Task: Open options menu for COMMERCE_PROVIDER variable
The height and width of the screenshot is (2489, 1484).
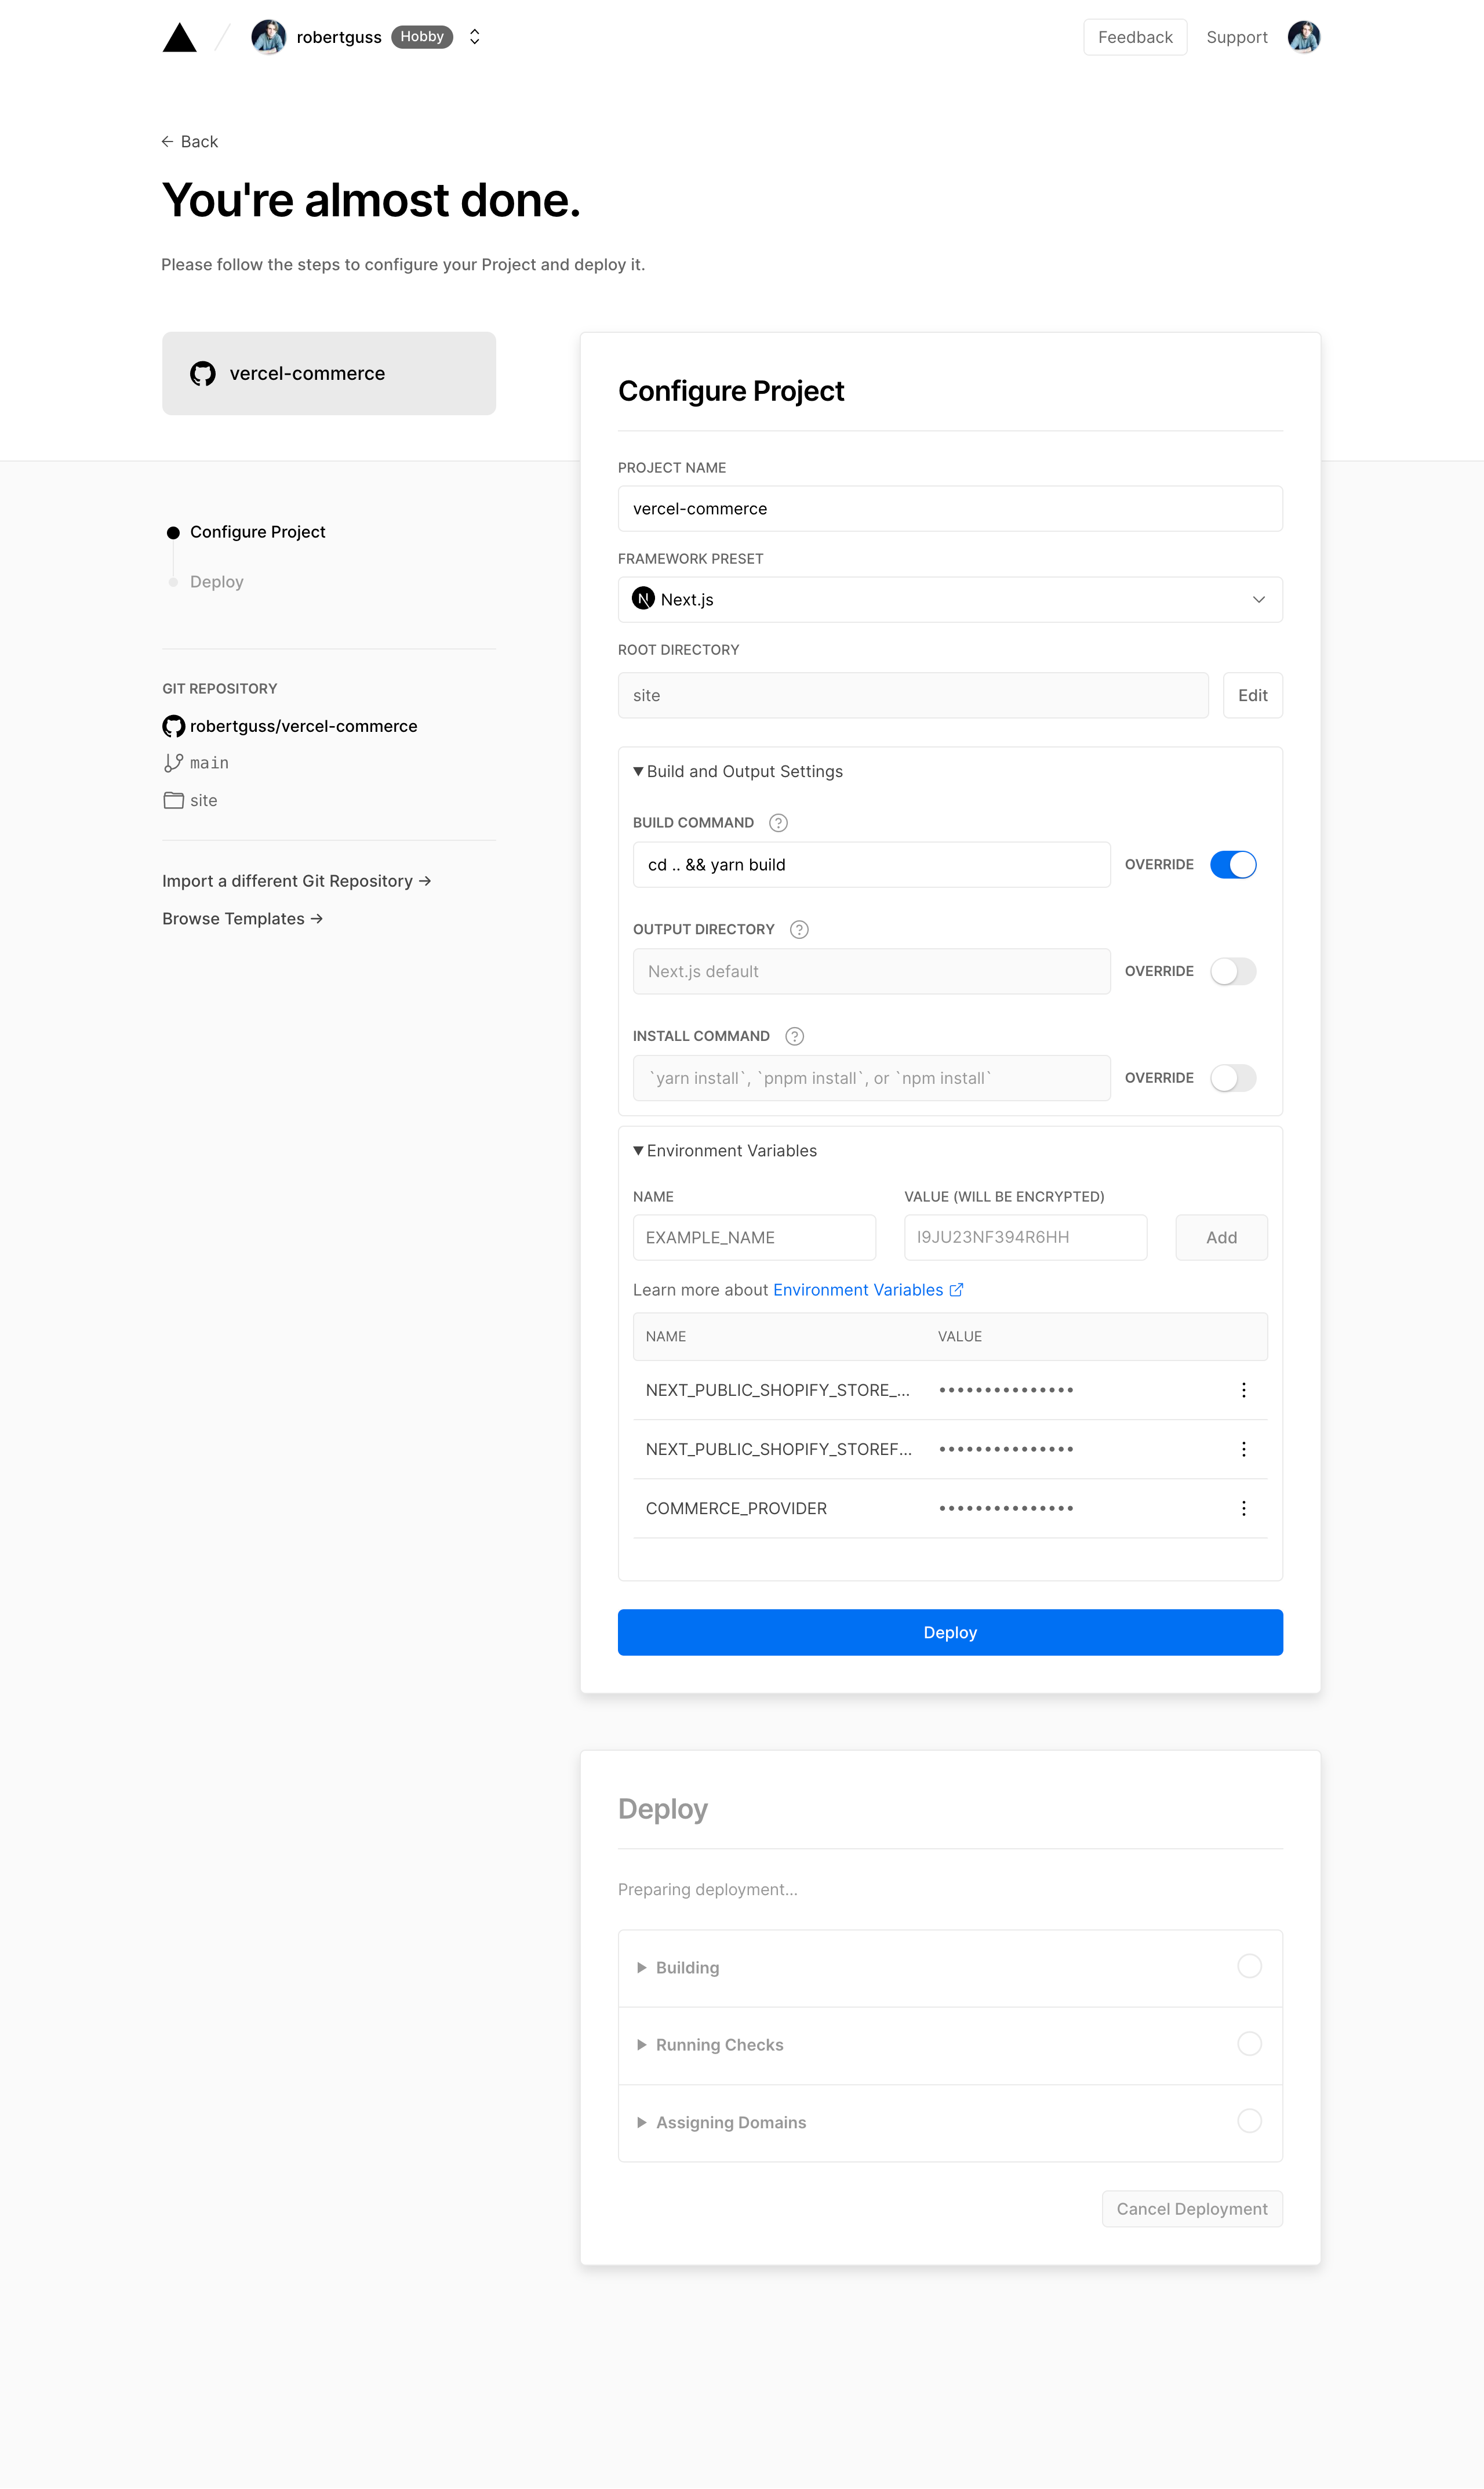Action: point(1243,1508)
